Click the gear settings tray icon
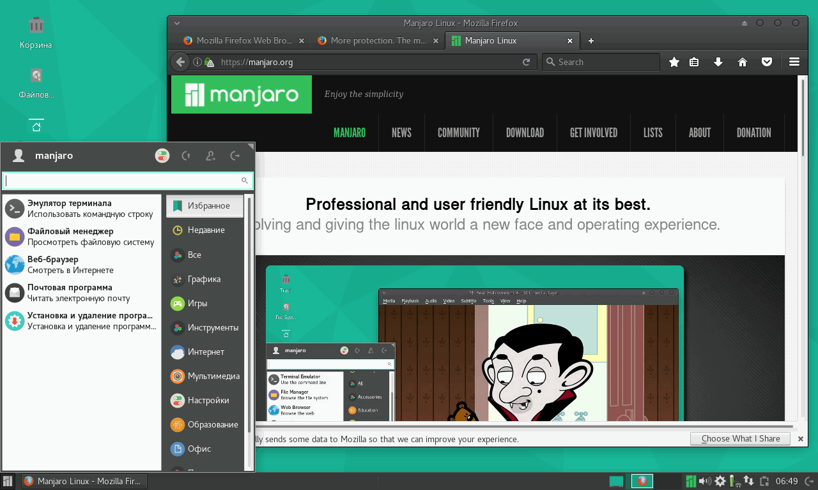Viewport: 818px width, 490px height. coord(720,481)
